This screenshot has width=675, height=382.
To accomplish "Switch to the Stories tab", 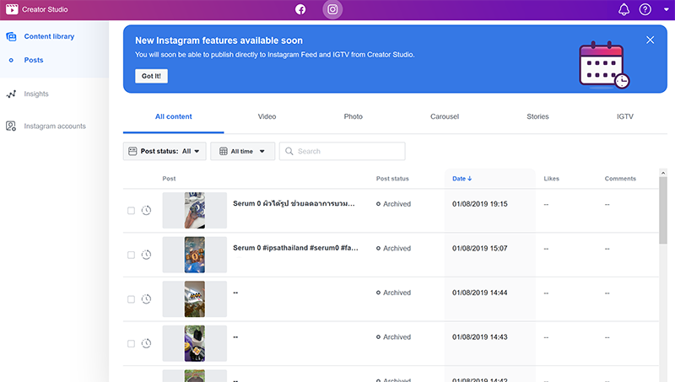I will click(537, 116).
